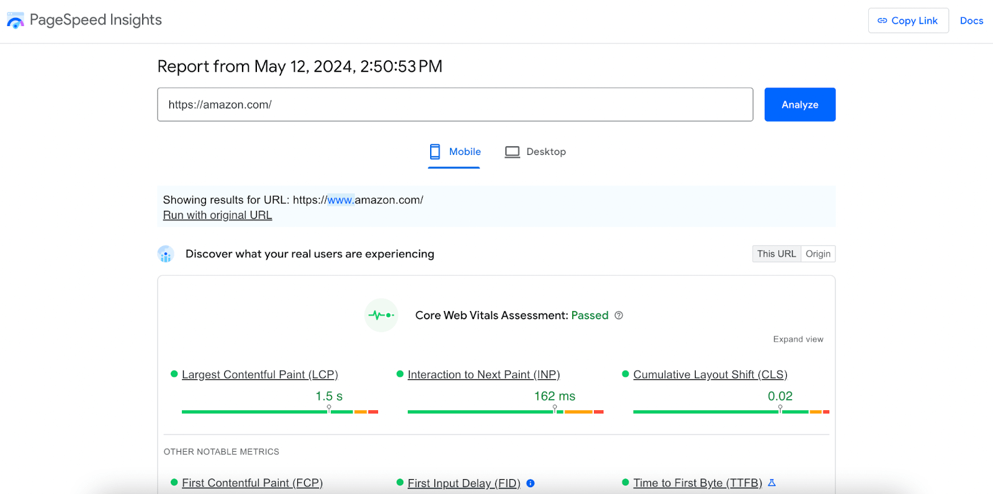Expand view of Core Web Vitals
The image size is (993, 494).
pos(798,339)
